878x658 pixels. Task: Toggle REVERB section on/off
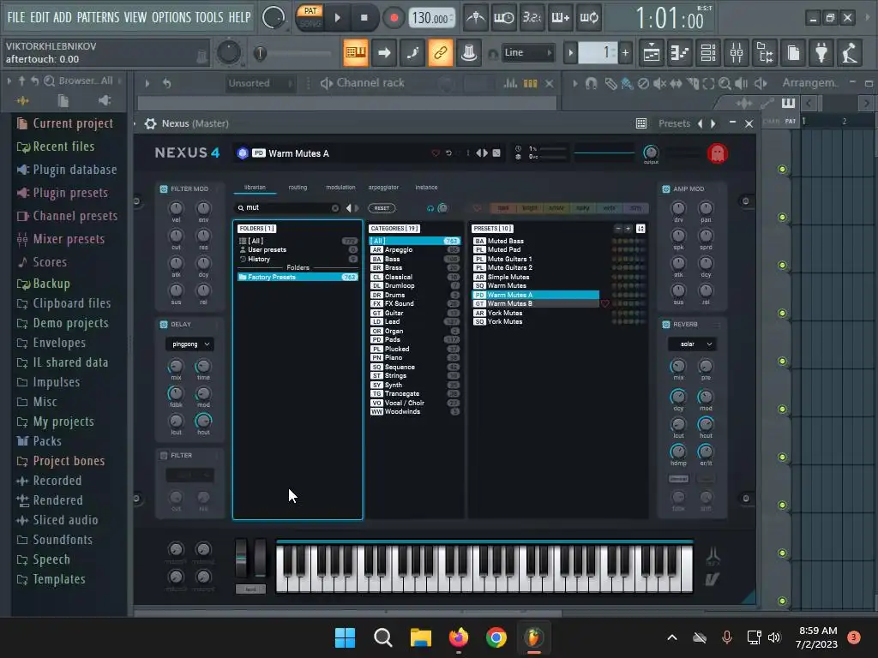click(x=665, y=325)
